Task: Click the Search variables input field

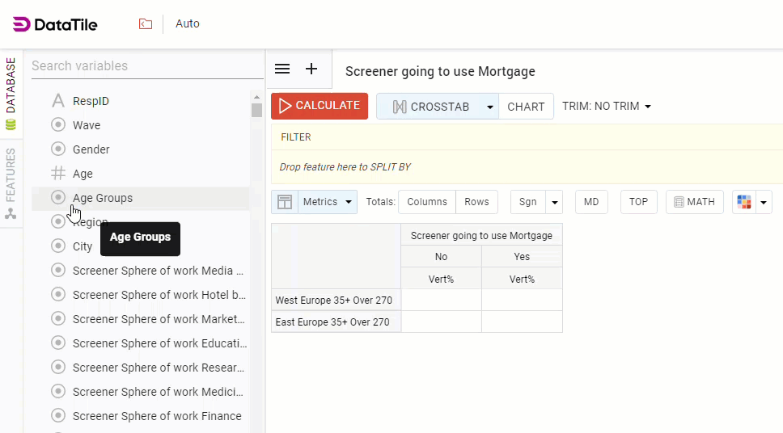Action: tap(146, 66)
